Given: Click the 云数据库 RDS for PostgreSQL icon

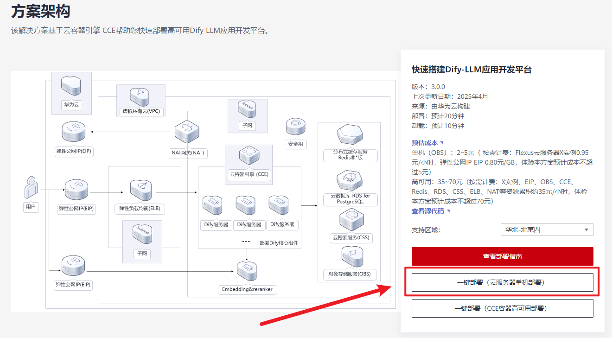Looking at the screenshot, I should point(351,180).
